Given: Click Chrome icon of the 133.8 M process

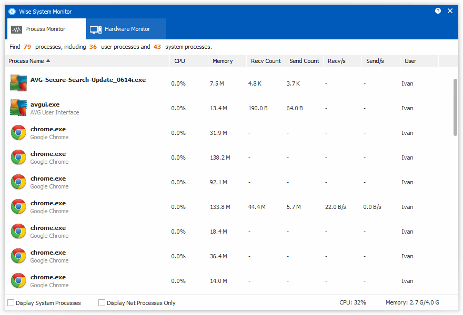Looking at the screenshot, I should 18,206.
